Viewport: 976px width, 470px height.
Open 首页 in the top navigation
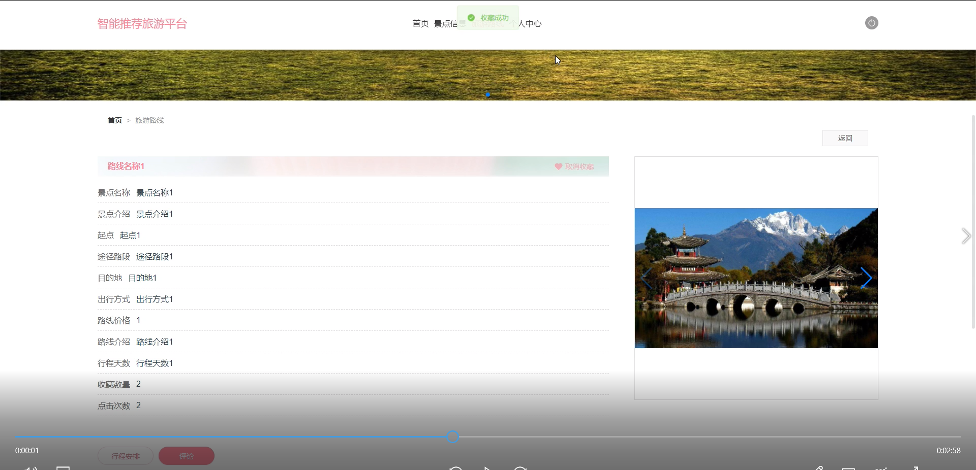(x=420, y=23)
